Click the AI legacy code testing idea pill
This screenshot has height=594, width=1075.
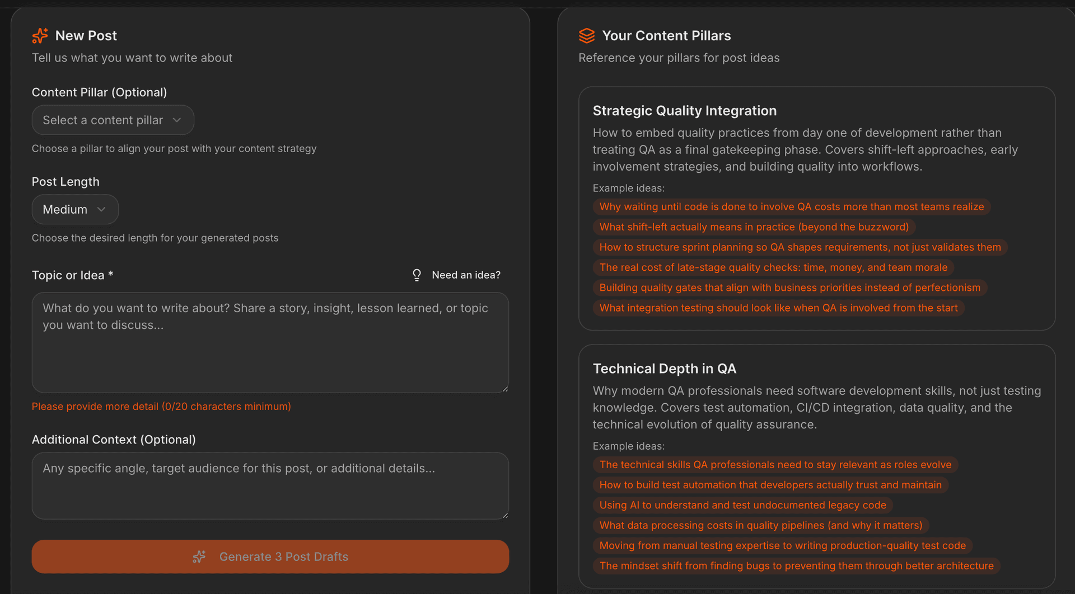pos(742,505)
